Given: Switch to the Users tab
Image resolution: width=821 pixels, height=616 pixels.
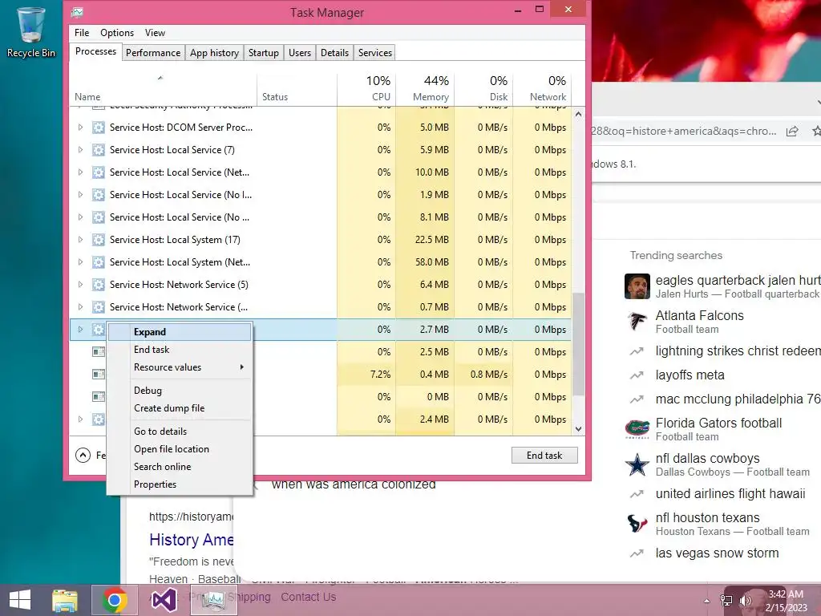Looking at the screenshot, I should pos(300,53).
